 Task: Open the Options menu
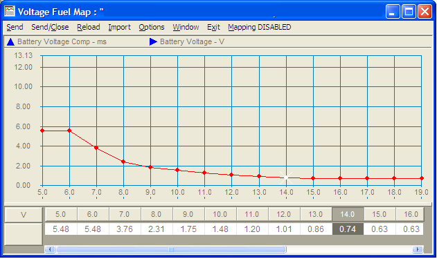point(152,27)
